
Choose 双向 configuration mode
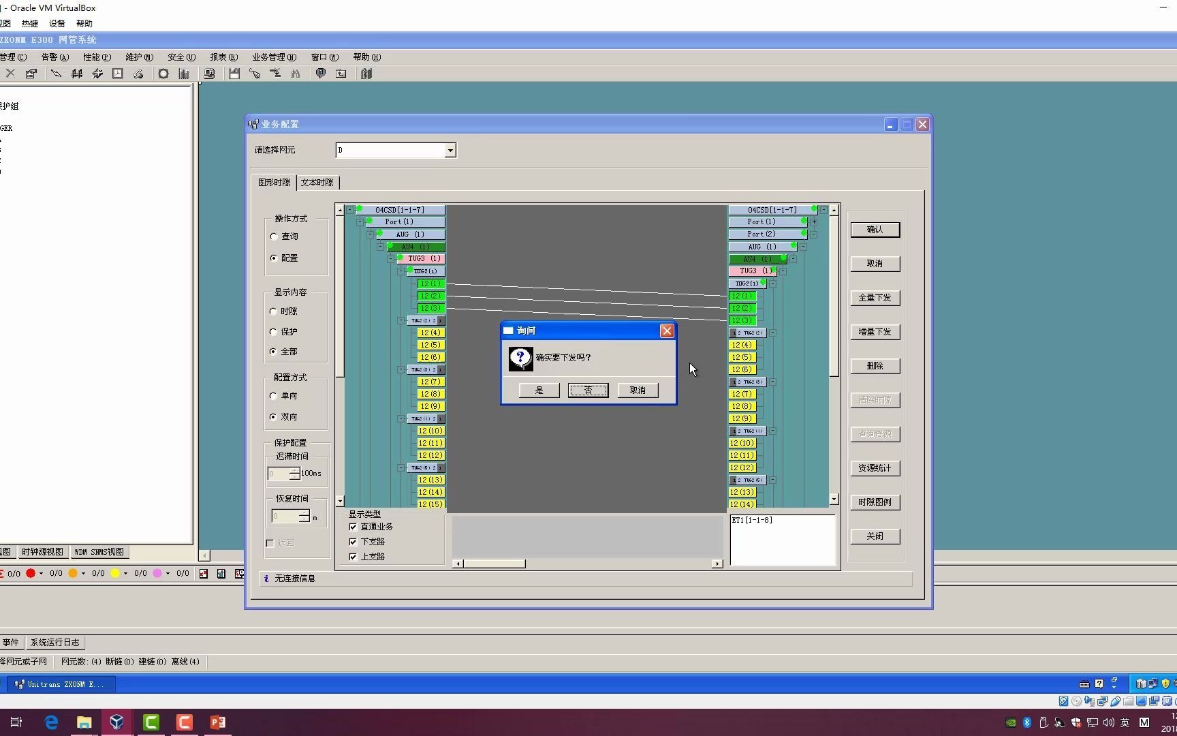point(274,417)
